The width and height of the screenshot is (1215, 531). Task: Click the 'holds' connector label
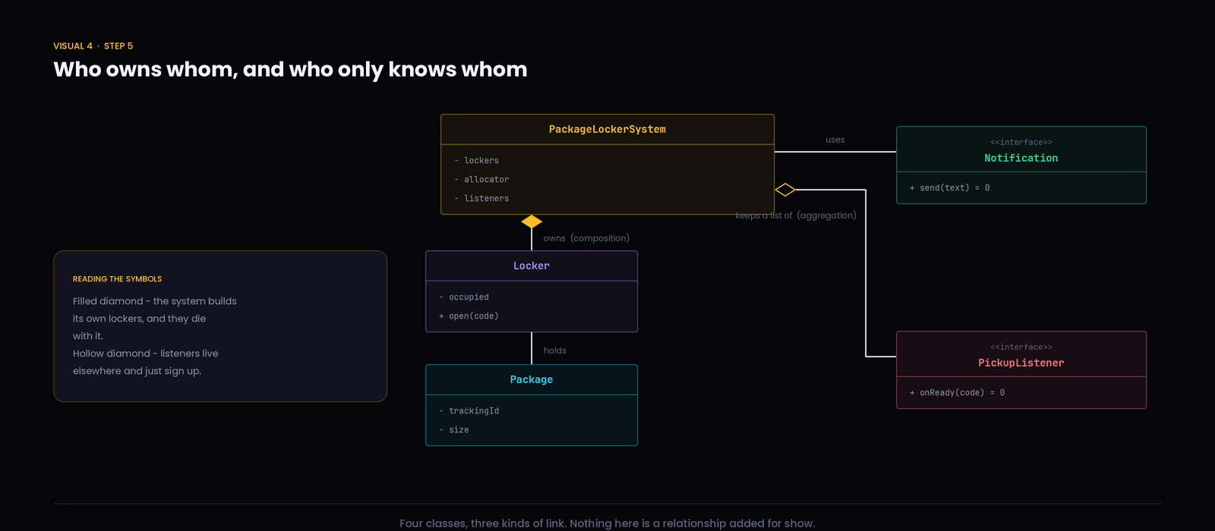coord(555,350)
